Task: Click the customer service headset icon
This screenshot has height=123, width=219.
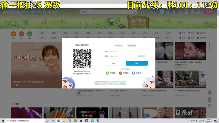Action: 209,99
